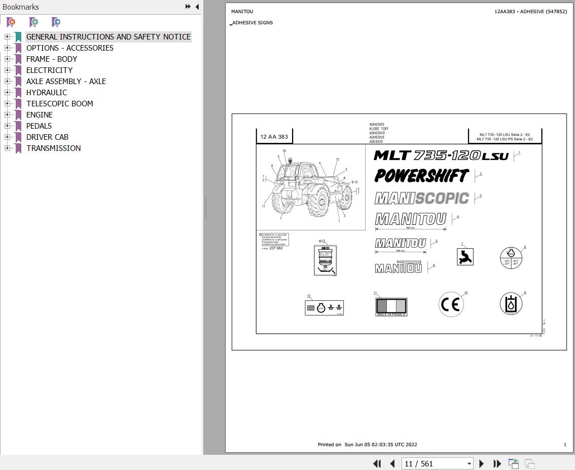Open the DRIVER CAB bookmark
Image resolution: width=575 pixels, height=470 pixels.
point(47,137)
